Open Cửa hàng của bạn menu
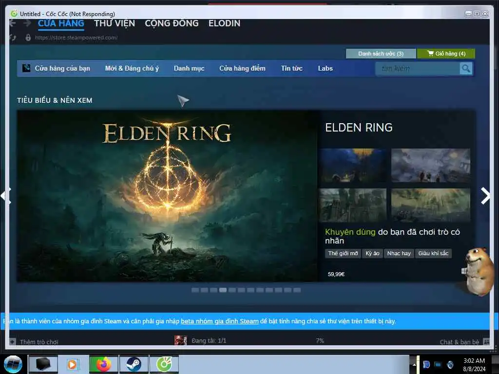The height and width of the screenshot is (374, 499). click(62, 68)
